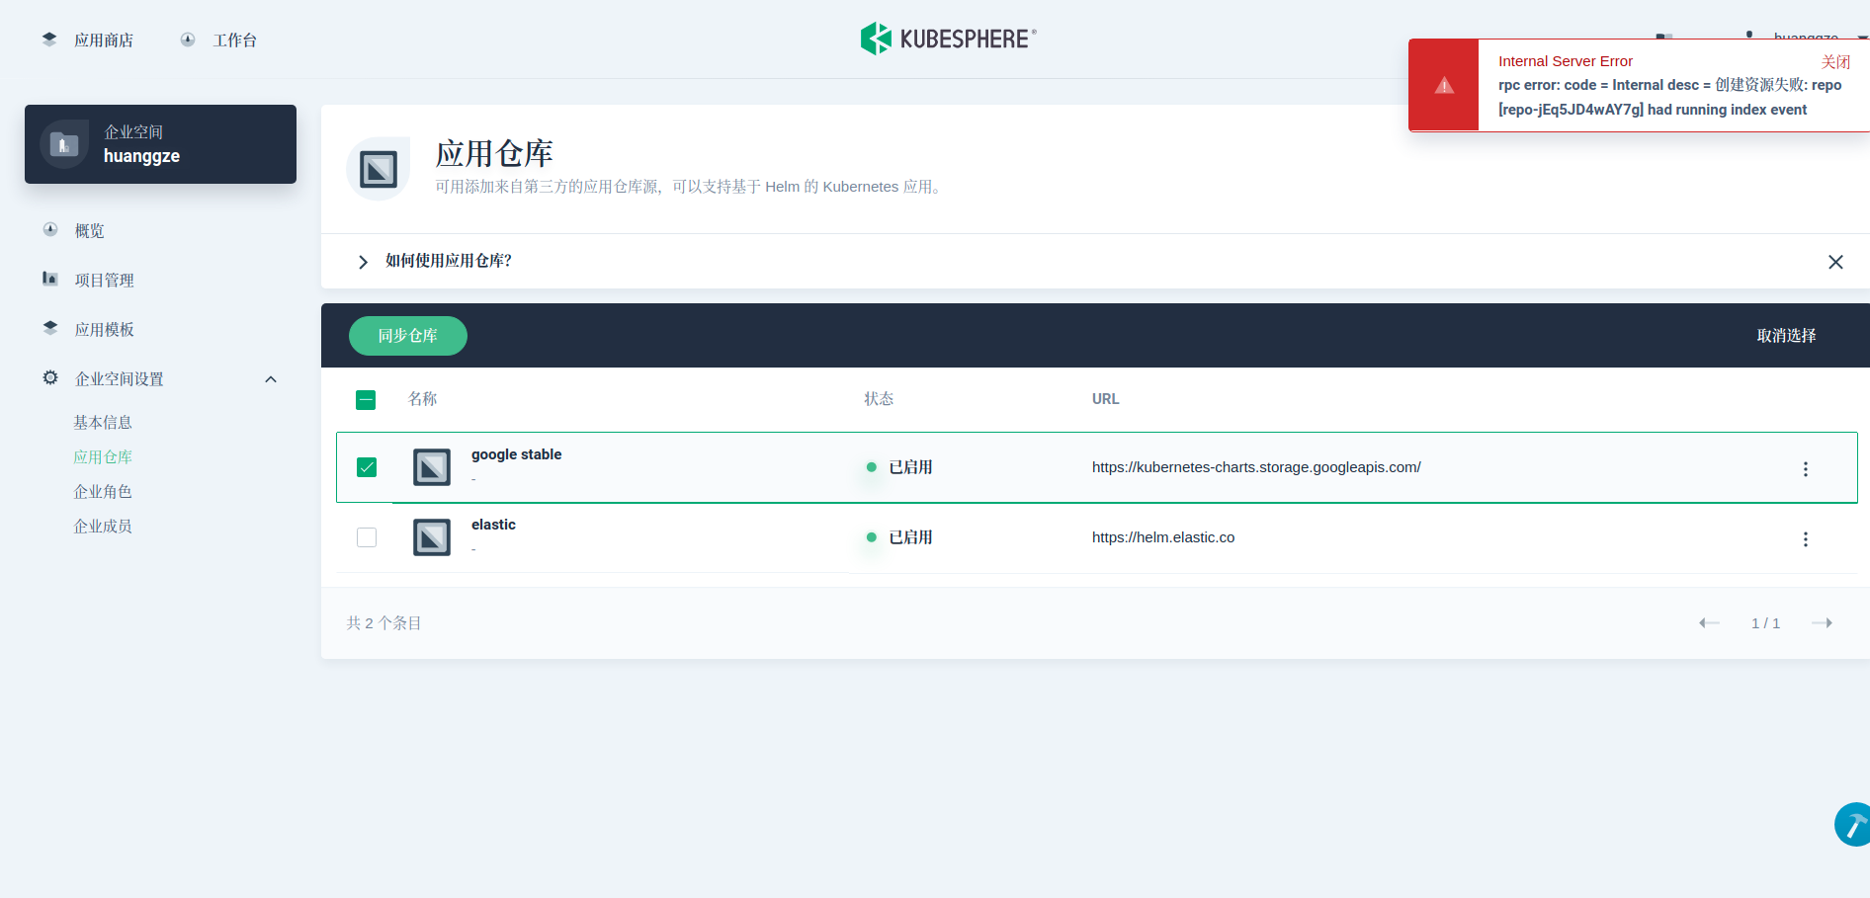Open the 应用商店 app store icon
The image size is (1870, 898).
[49, 40]
